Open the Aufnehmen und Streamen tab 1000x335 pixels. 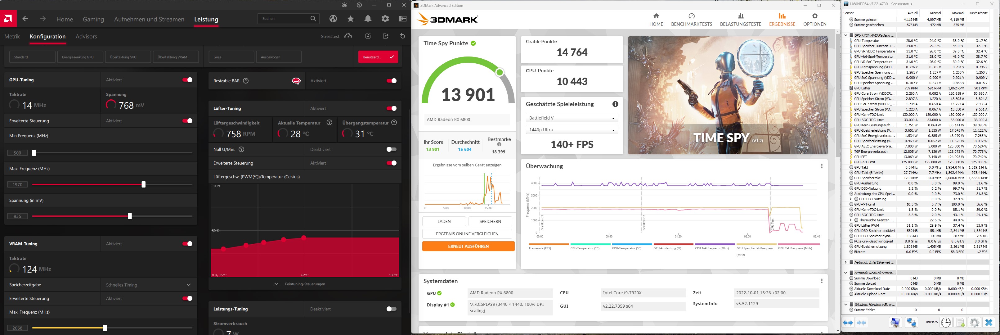tap(149, 19)
